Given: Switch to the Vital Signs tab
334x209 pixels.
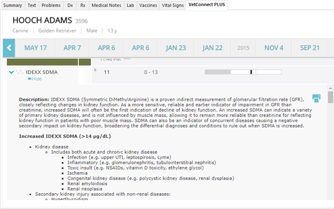Looking at the screenshot, I should 172,5.
